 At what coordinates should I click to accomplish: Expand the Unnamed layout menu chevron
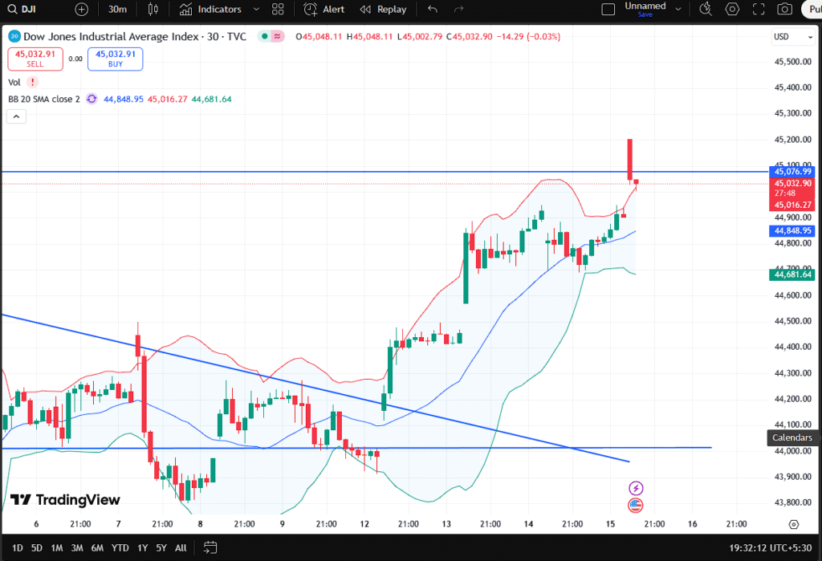(678, 10)
